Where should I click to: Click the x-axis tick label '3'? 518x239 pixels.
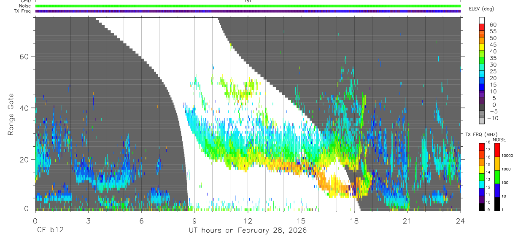(88, 220)
